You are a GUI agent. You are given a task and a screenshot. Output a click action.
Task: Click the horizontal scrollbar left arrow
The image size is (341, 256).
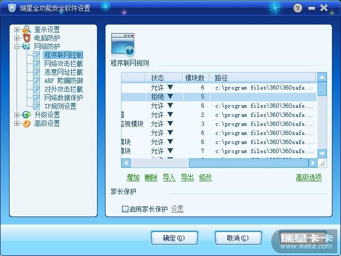tap(126, 163)
